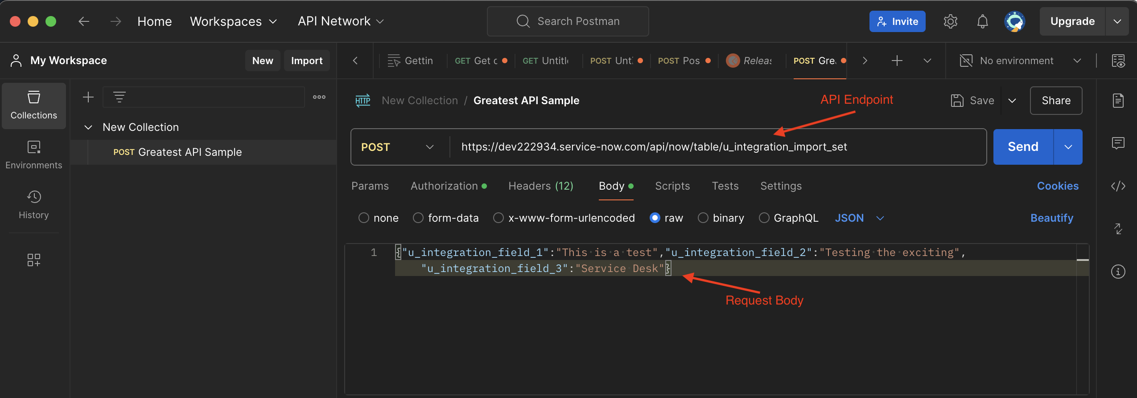Open the code snippet panel icon
Viewport: 1137px width, 398px height.
(x=1118, y=186)
